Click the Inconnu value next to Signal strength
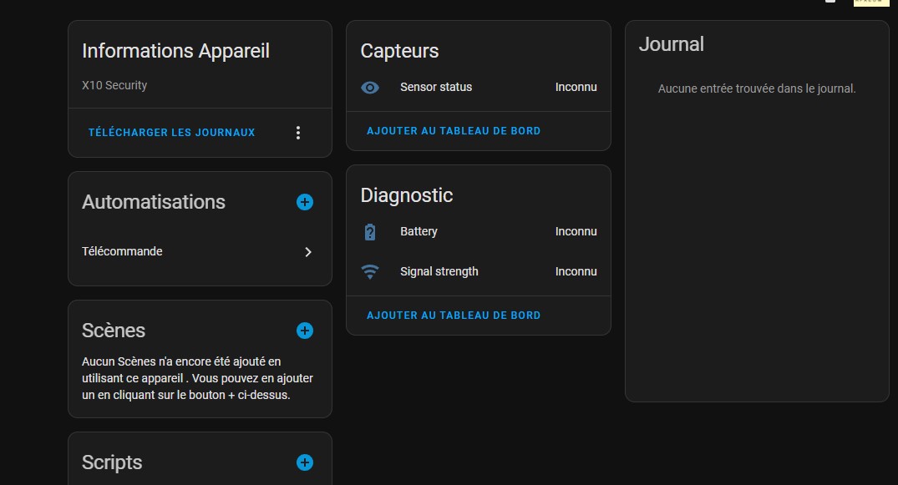 (x=576, y=271)
